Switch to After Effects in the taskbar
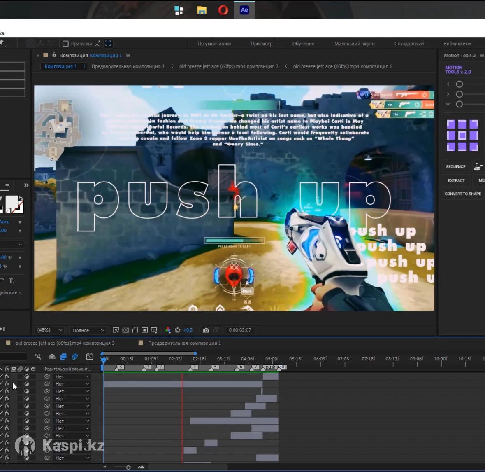The height and width of the screenshot is (472, 485). tap(244, 10)
